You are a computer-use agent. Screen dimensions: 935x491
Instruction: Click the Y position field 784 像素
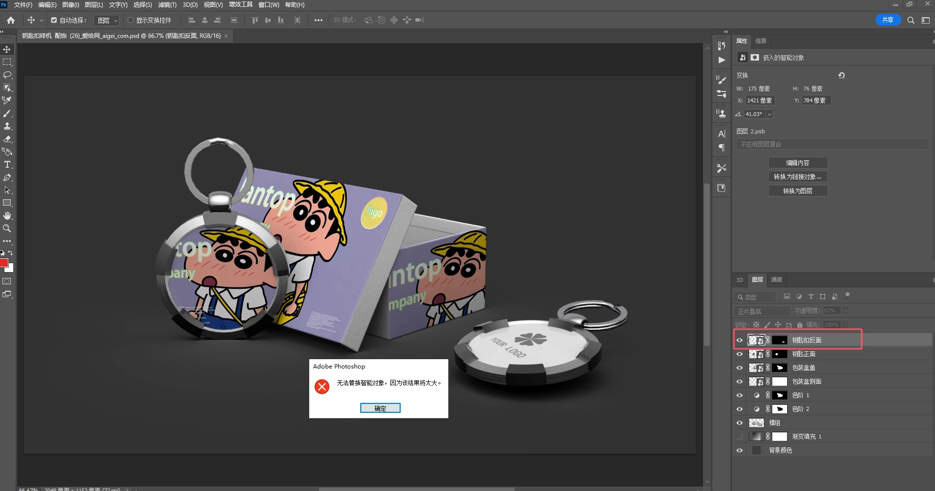(816, 100)
